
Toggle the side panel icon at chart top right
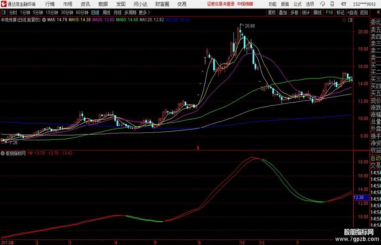[x=350, y=20]
